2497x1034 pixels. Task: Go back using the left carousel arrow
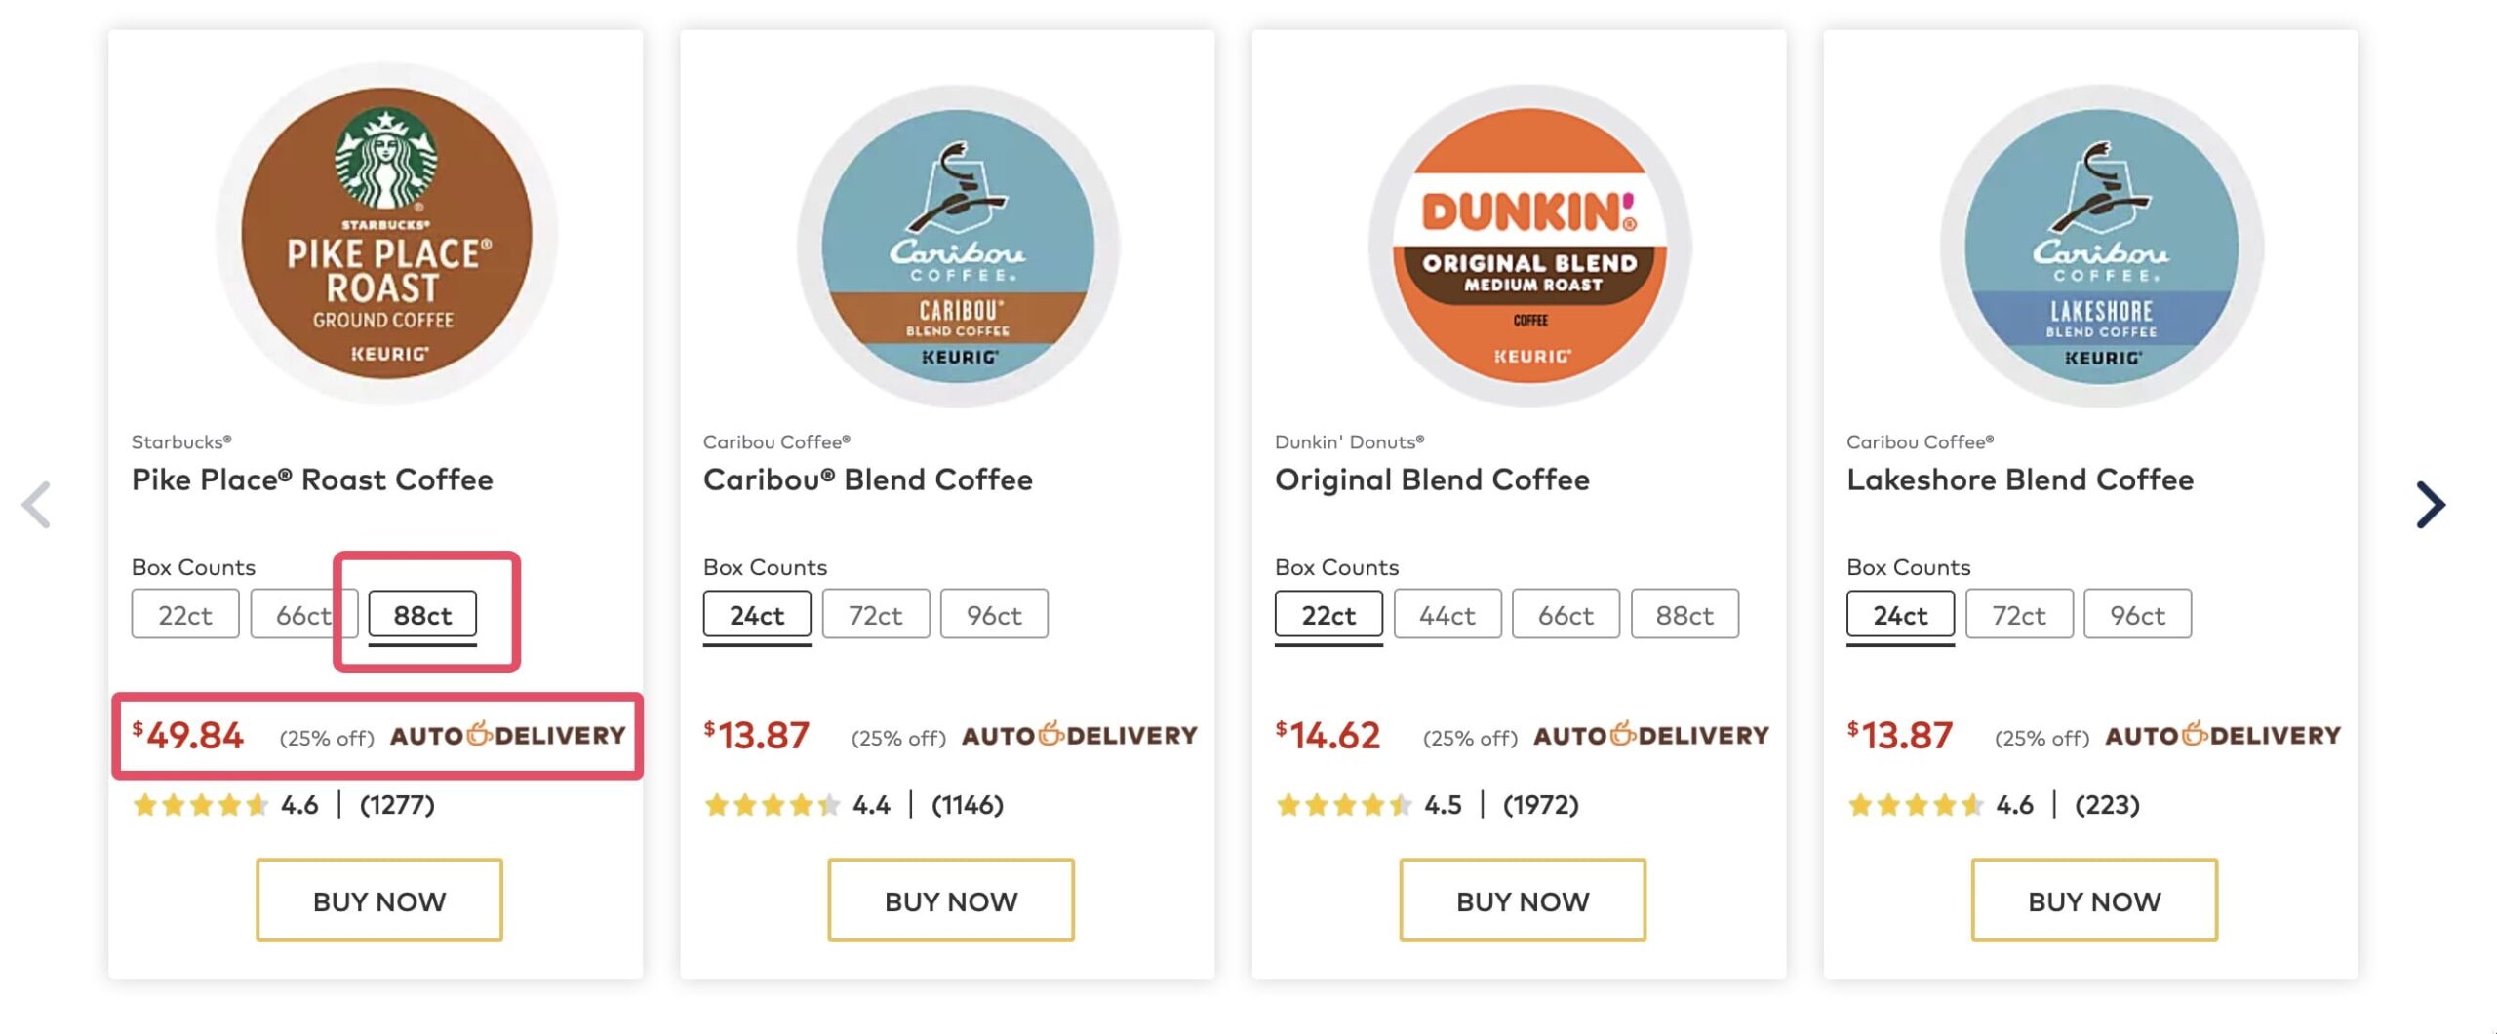click(x=37, y=505)
